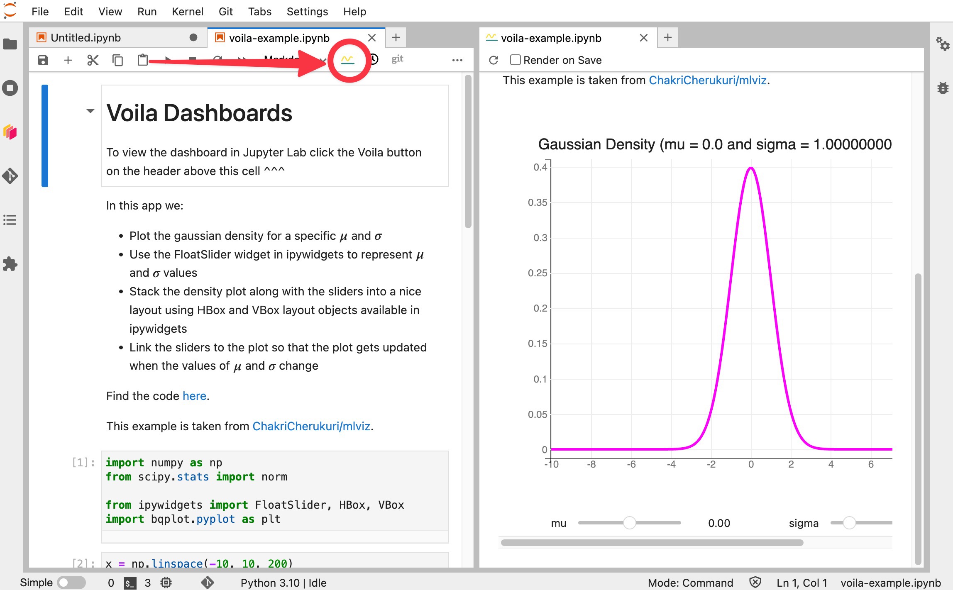Reload the Voila preview with the refresh icon

click(x=494, y=60)
